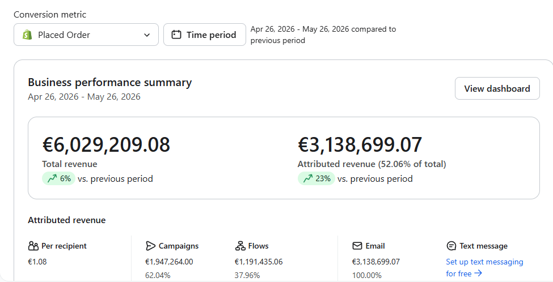
Task: Click the Email share 100.00%
Action: [x=367, y=275]
